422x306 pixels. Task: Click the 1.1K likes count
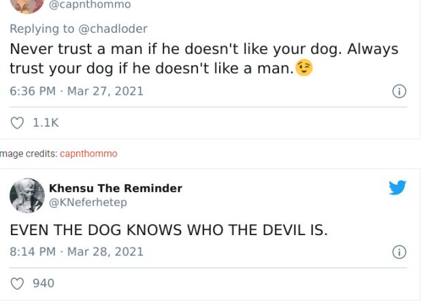coord(46,123)
